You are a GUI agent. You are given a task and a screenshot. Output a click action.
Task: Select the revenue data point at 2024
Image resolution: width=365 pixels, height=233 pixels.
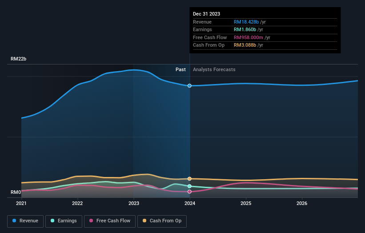[x=189, y=86]
